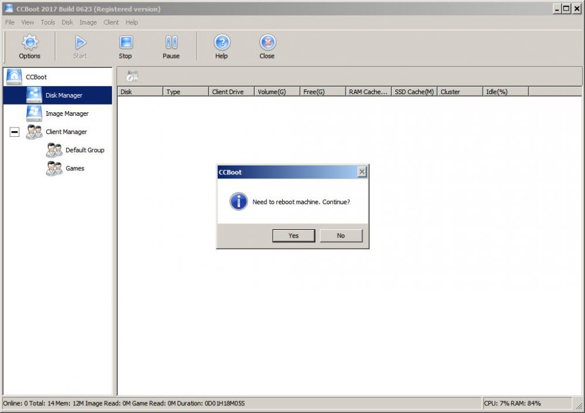This screenshot has width=585, height=413.
Task: Click the Stop service icon
Action: (x=126, y=43)
